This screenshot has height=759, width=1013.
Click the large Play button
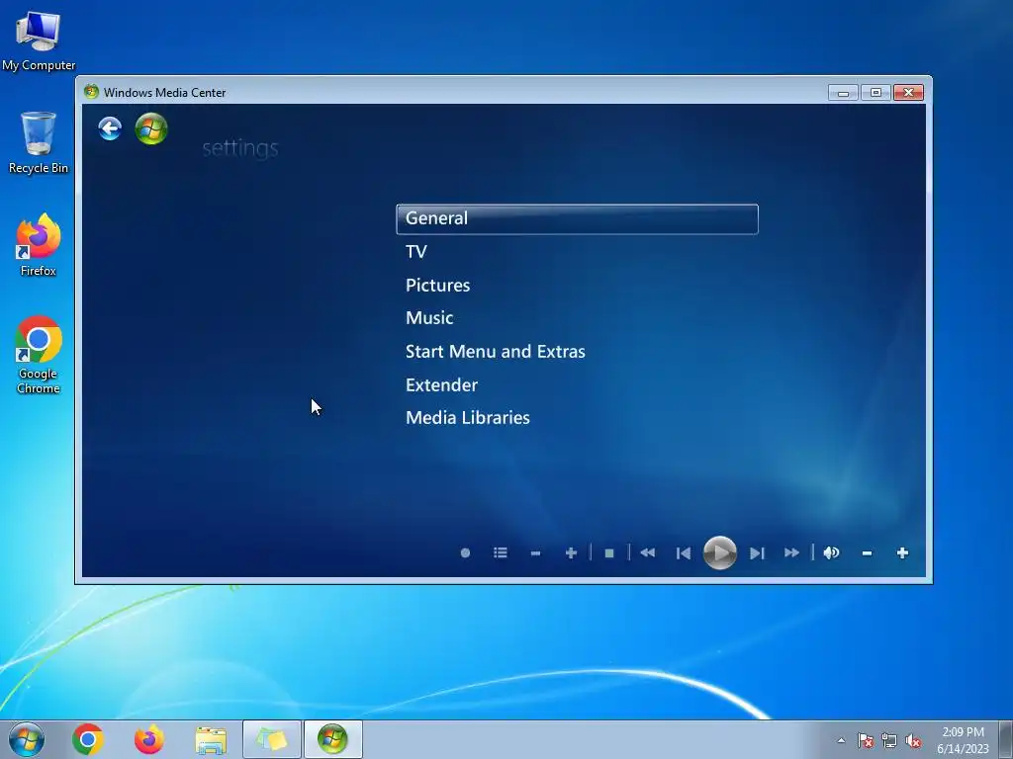[720, 553]
